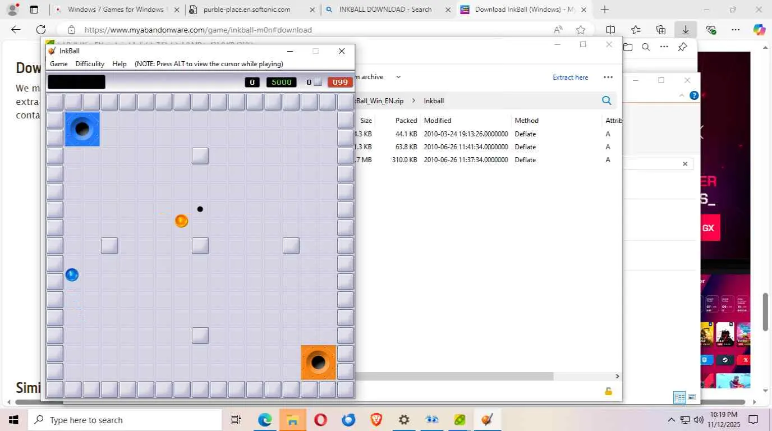This screenshot has width=772, height=431.
Task: Click the Downloads toolbar button in Edge
Action: click(x=686, y=30)
